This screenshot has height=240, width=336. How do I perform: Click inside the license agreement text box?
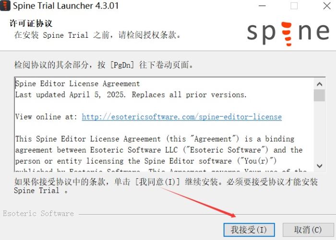pyautogui.click(x=164, y=124)
